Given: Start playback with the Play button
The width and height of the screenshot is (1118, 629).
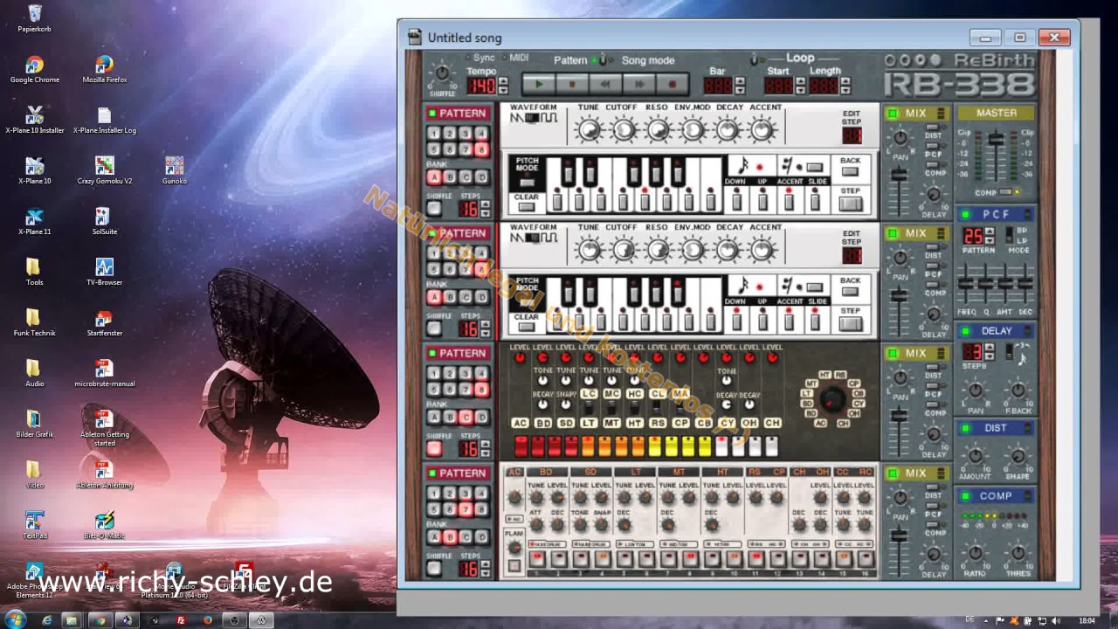Looking at the screenshot, I should (539, 85).
